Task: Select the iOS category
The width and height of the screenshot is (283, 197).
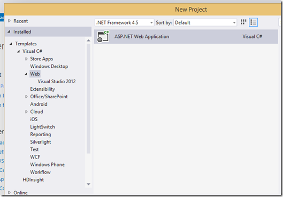Action: coord(34,119)
